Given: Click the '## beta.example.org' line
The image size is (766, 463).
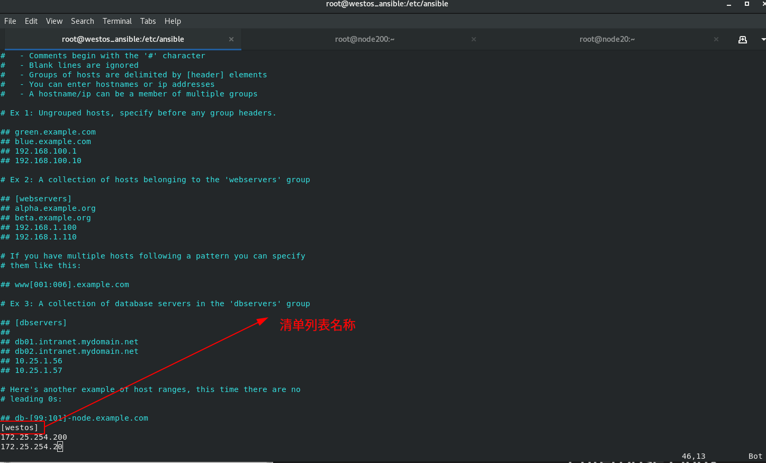Looking at the screenshot, I should (46, 218).
